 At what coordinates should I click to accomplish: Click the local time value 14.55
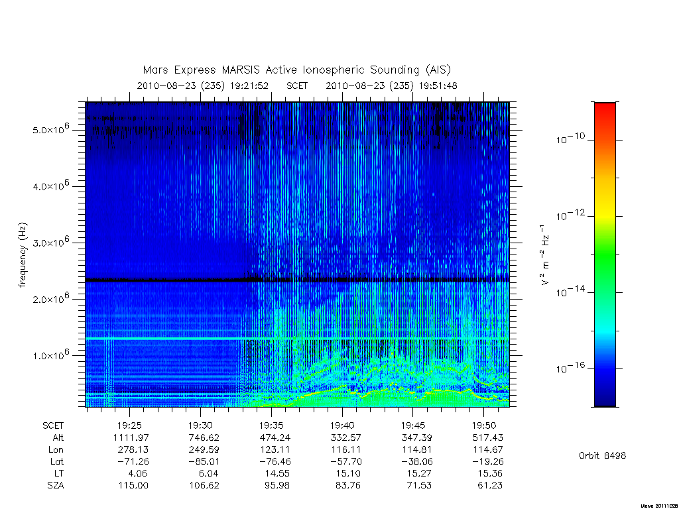point(277,473)
